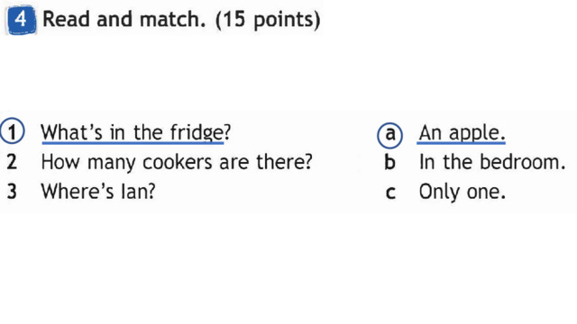577x324 pixels.
Task: Click the word "fridge" in question one
Action: tap(197, 132)
